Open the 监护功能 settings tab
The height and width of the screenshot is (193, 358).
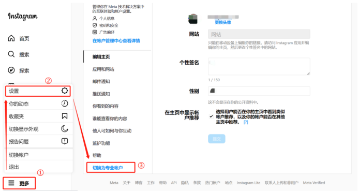(101, 143)
